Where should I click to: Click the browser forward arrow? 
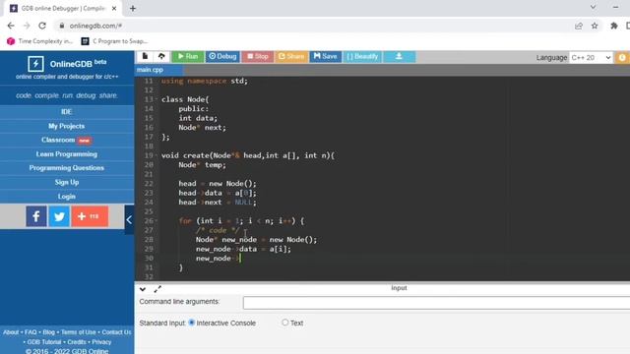27,26
